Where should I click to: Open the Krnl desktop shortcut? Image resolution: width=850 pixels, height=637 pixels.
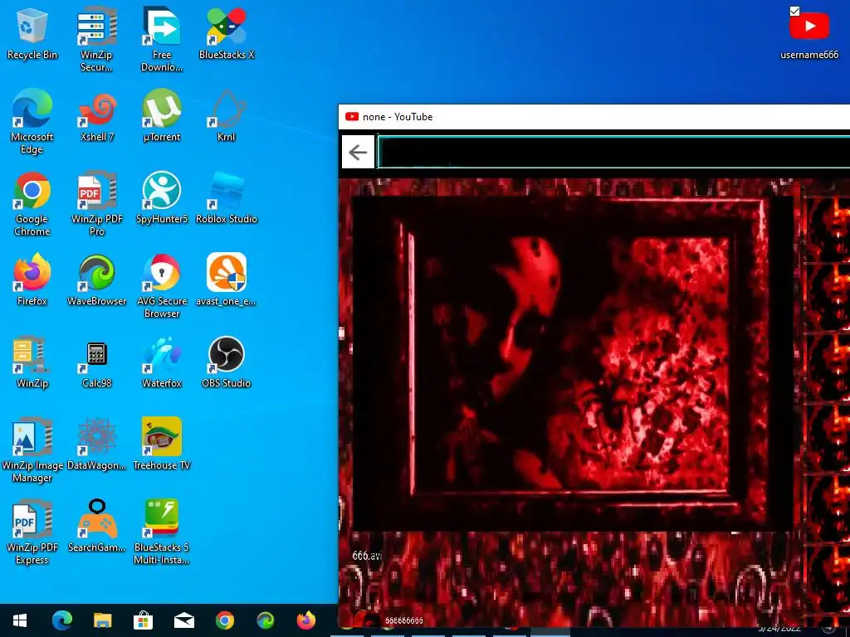[227, 116]
